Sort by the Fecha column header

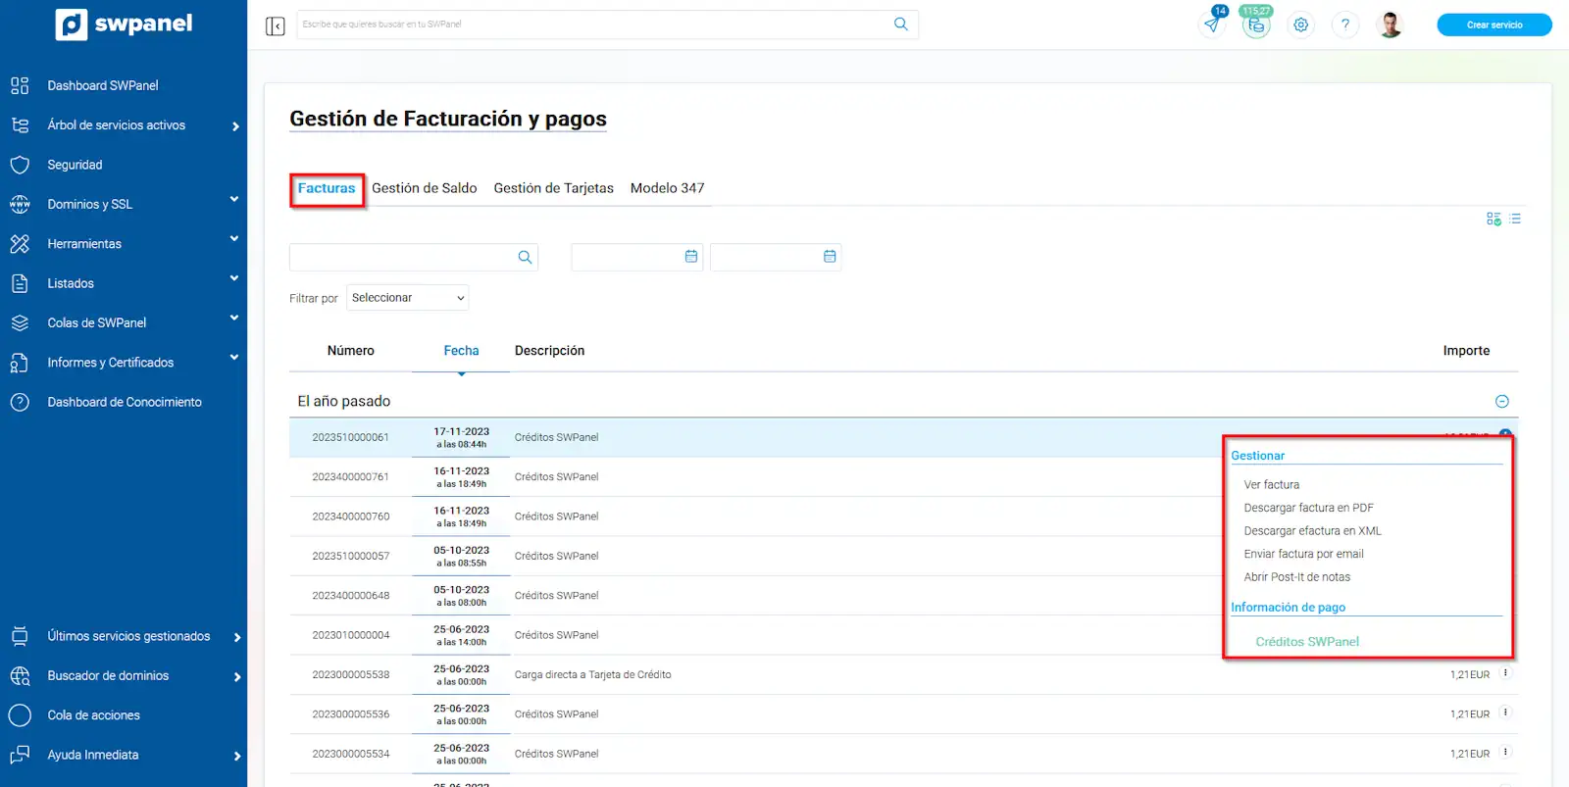tap(461, 351)
